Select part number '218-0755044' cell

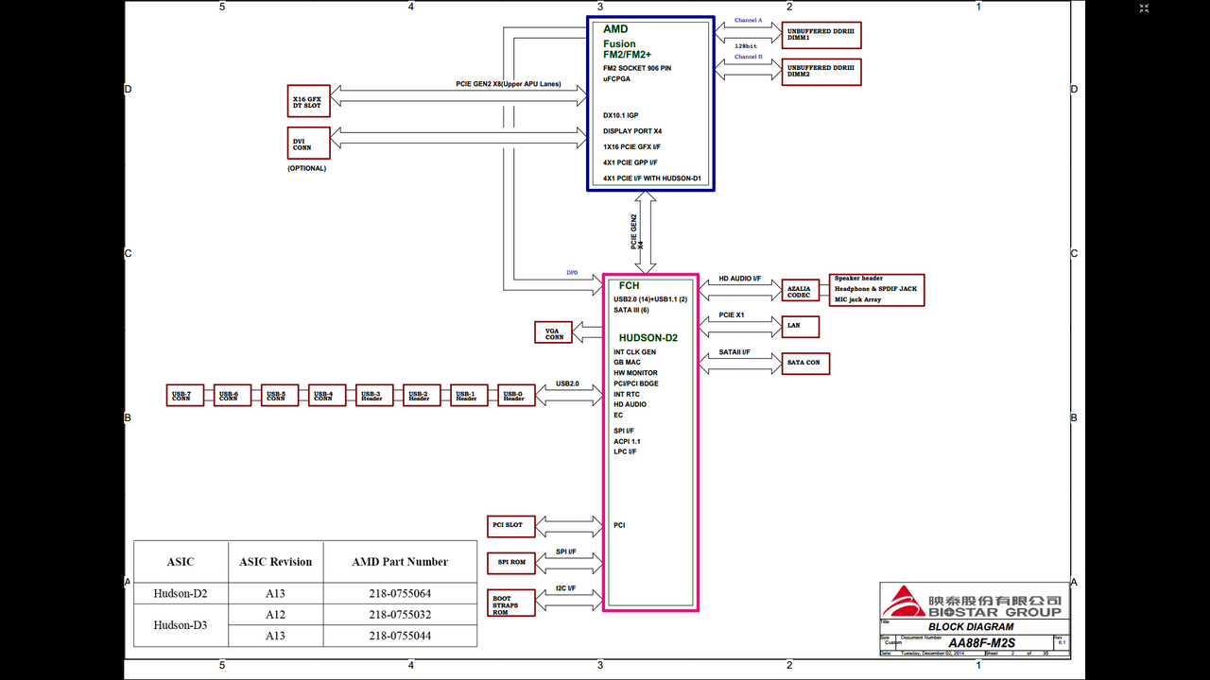click(x=400, y=636)
